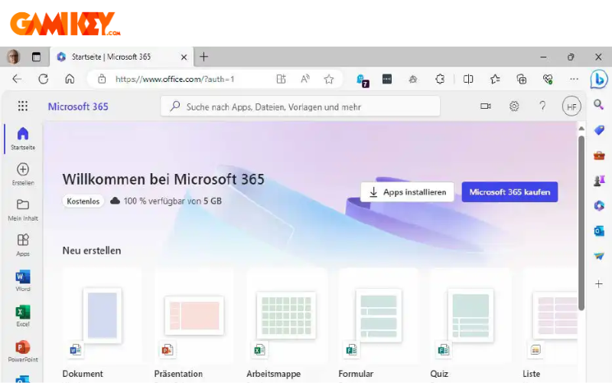The width and height of the screenshot is (612, 383).
Task: Open Microsoft 365 settings gear
Action: 514,106
